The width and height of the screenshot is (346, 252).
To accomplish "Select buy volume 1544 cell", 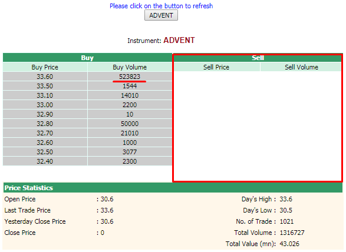I will [x=130, y=86].
